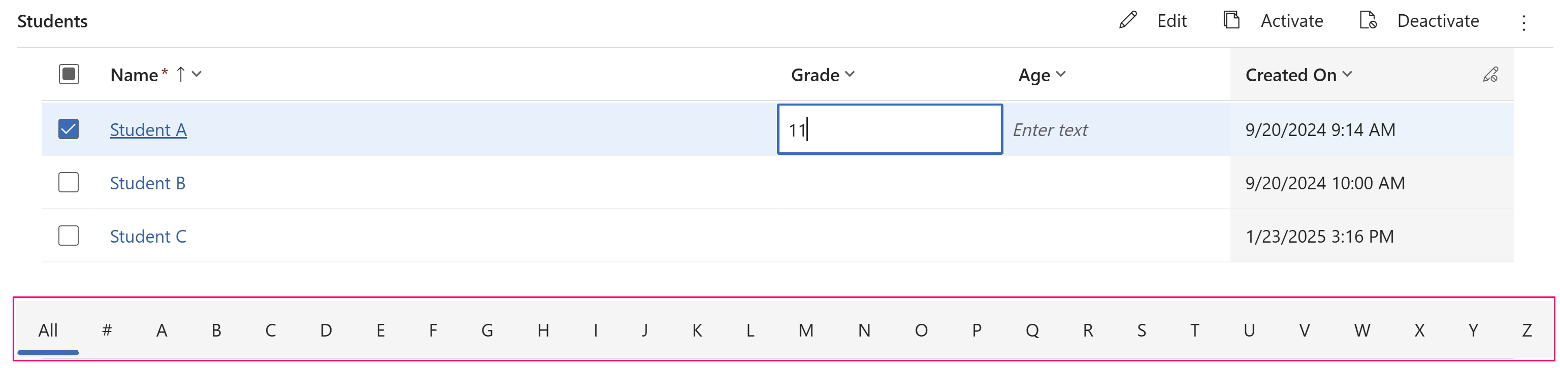
Task: Open the Student A record link
Action: coord(148,129)
